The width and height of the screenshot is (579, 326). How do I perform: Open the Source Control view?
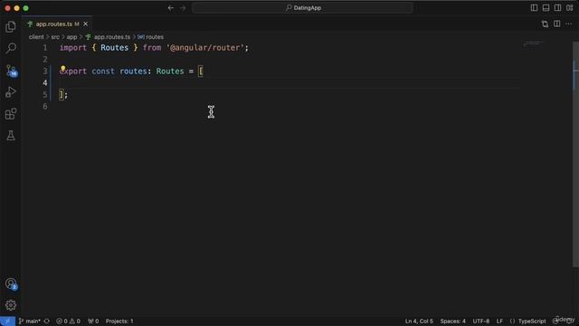point(11,71)
